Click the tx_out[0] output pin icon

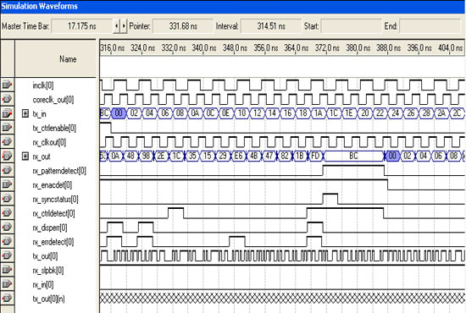(x=7, y=255)
